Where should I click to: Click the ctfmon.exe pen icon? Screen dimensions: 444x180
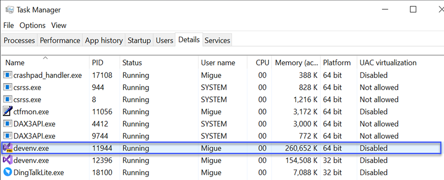click(8, 111)
